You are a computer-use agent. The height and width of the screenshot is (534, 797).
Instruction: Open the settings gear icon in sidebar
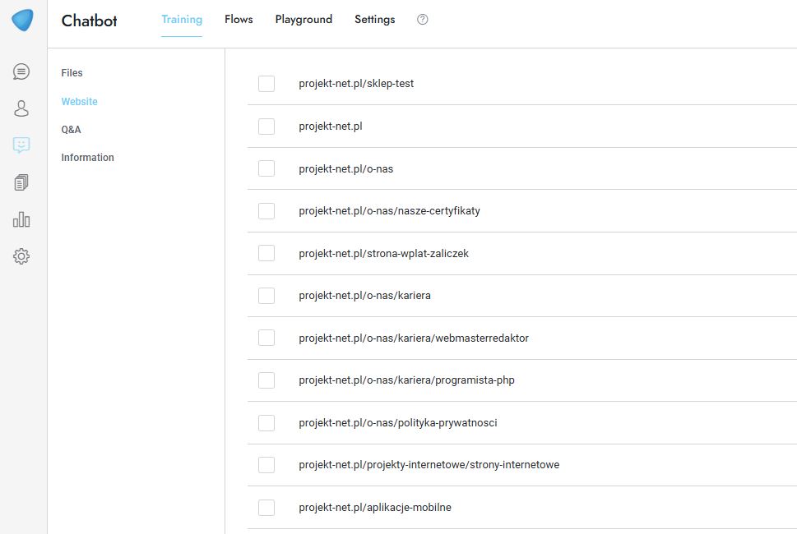[21, 256]
